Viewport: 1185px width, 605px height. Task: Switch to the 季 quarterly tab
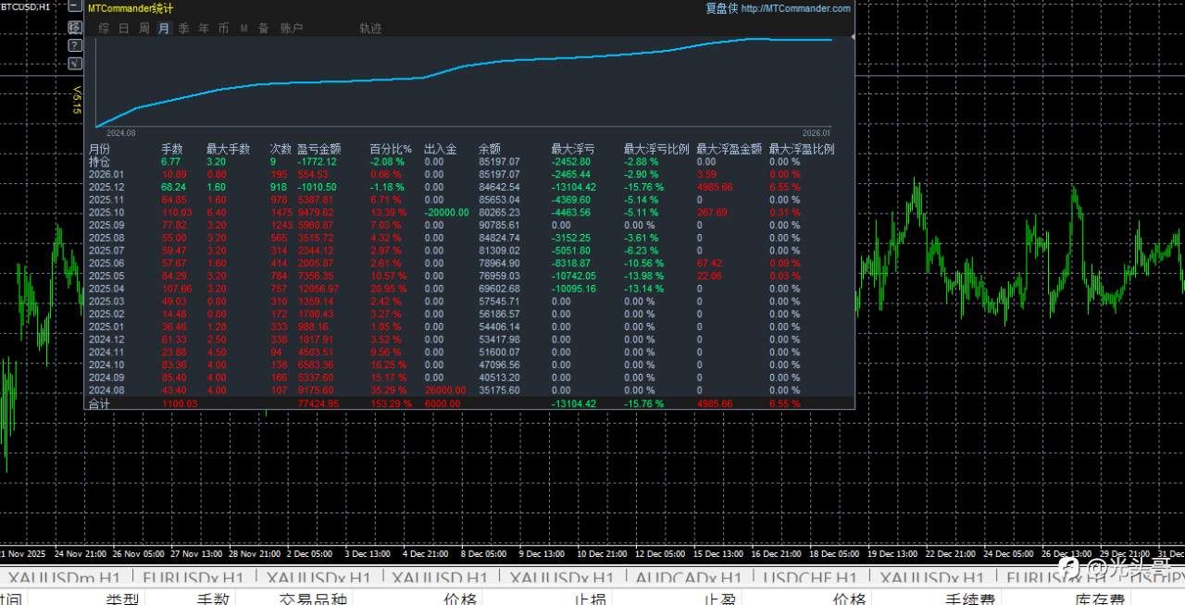click(183, 29)
